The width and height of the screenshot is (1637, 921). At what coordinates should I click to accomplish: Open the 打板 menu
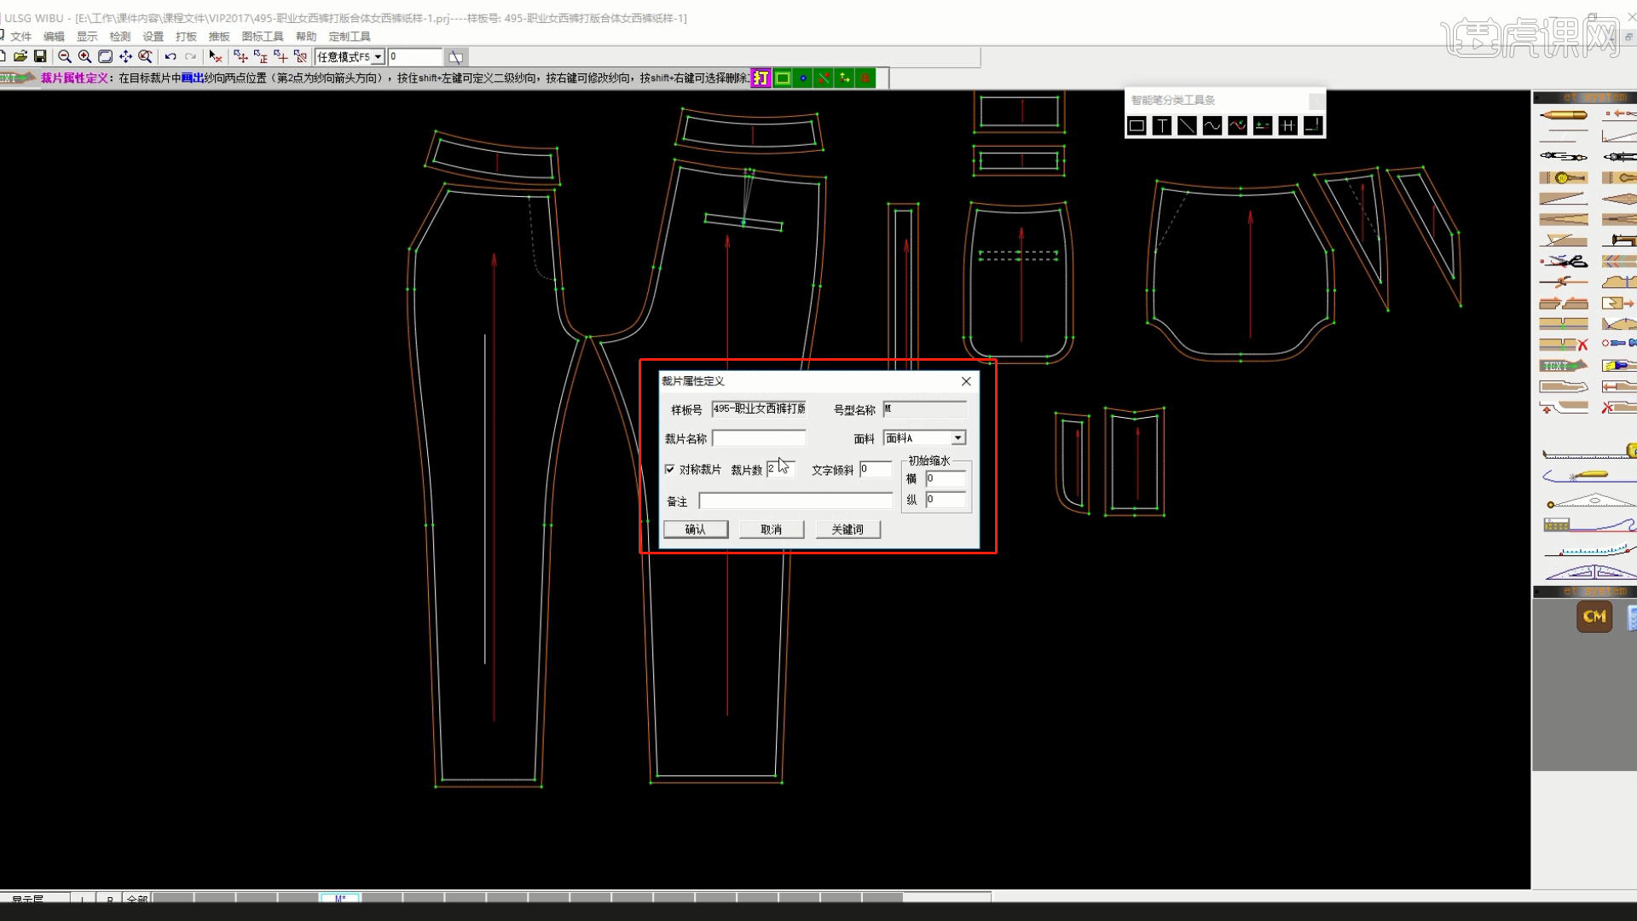pos(186,37)
